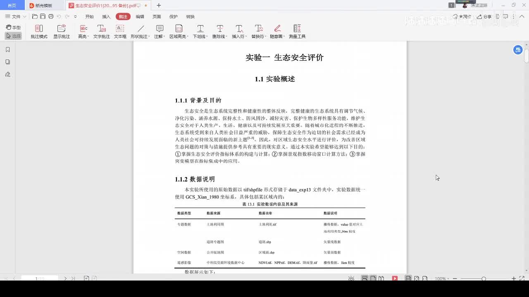Expand the Strikethrough dropdown arrow
Image resolution: width=529 pixels, height=297 pixels.
point(226,37)
